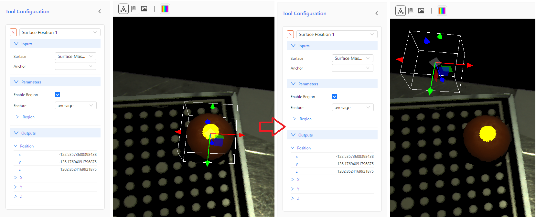Viewport: 536px width, 217px height.
Task: Click z value 1202.8524169921875 in right panel
Action: (x=356, y=171)
